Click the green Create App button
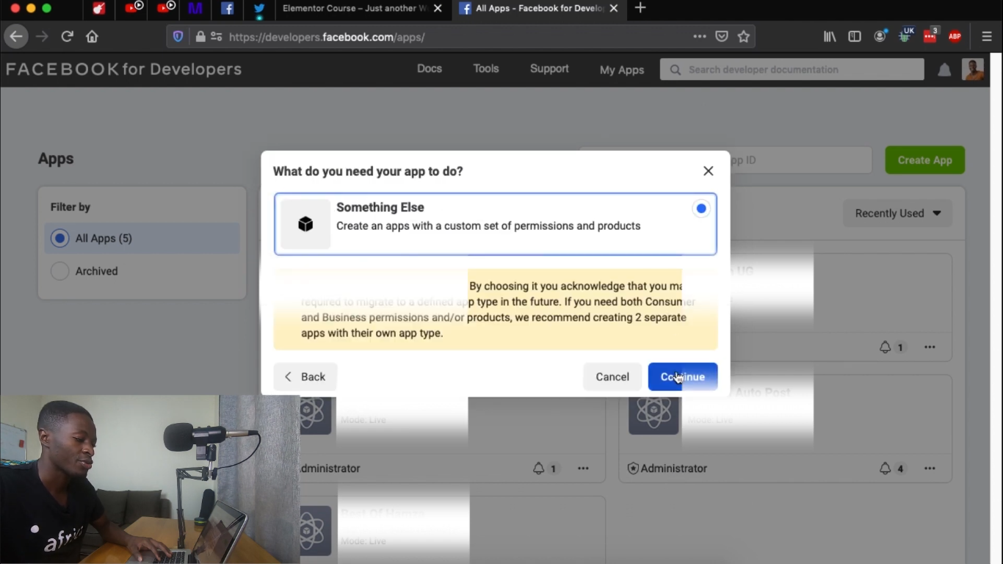This screenshot has width=1003, height=564. click(924, 160)
